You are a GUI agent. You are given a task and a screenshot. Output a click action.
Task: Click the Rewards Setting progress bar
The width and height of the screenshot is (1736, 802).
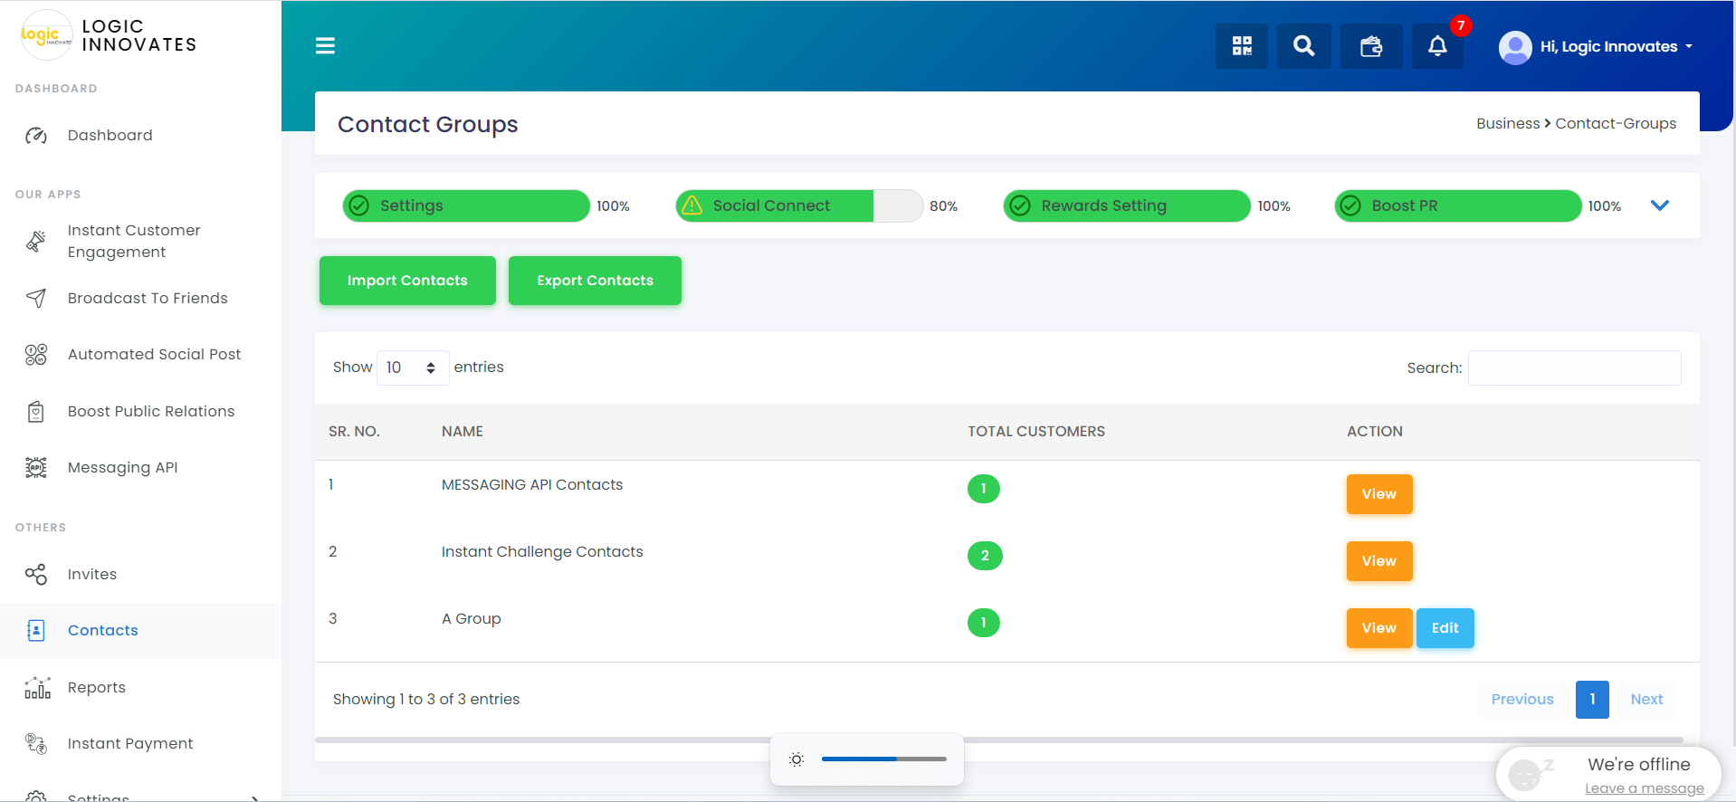tap(1127, 205)
